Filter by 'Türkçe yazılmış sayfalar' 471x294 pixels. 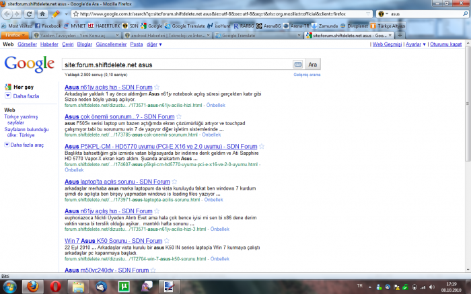tap(21, 120)
